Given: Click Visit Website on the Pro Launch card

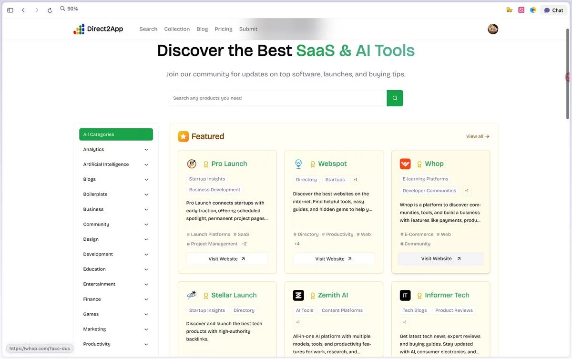Looking at the screenshot, I should 227,259.
